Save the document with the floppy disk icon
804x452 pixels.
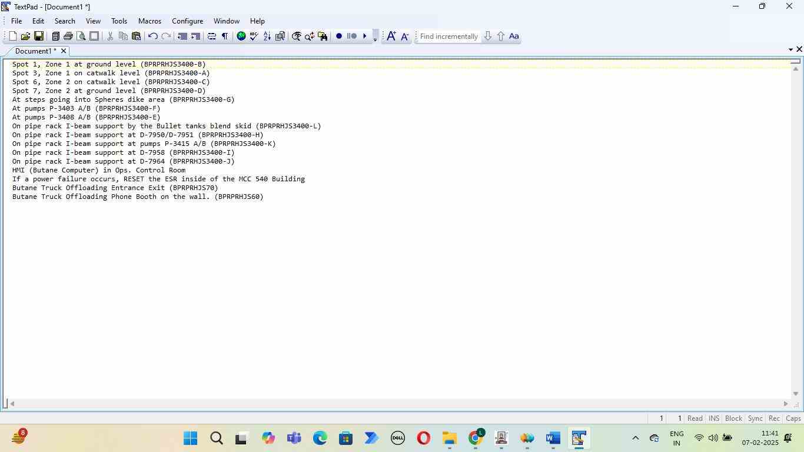[x=38, y=36]
